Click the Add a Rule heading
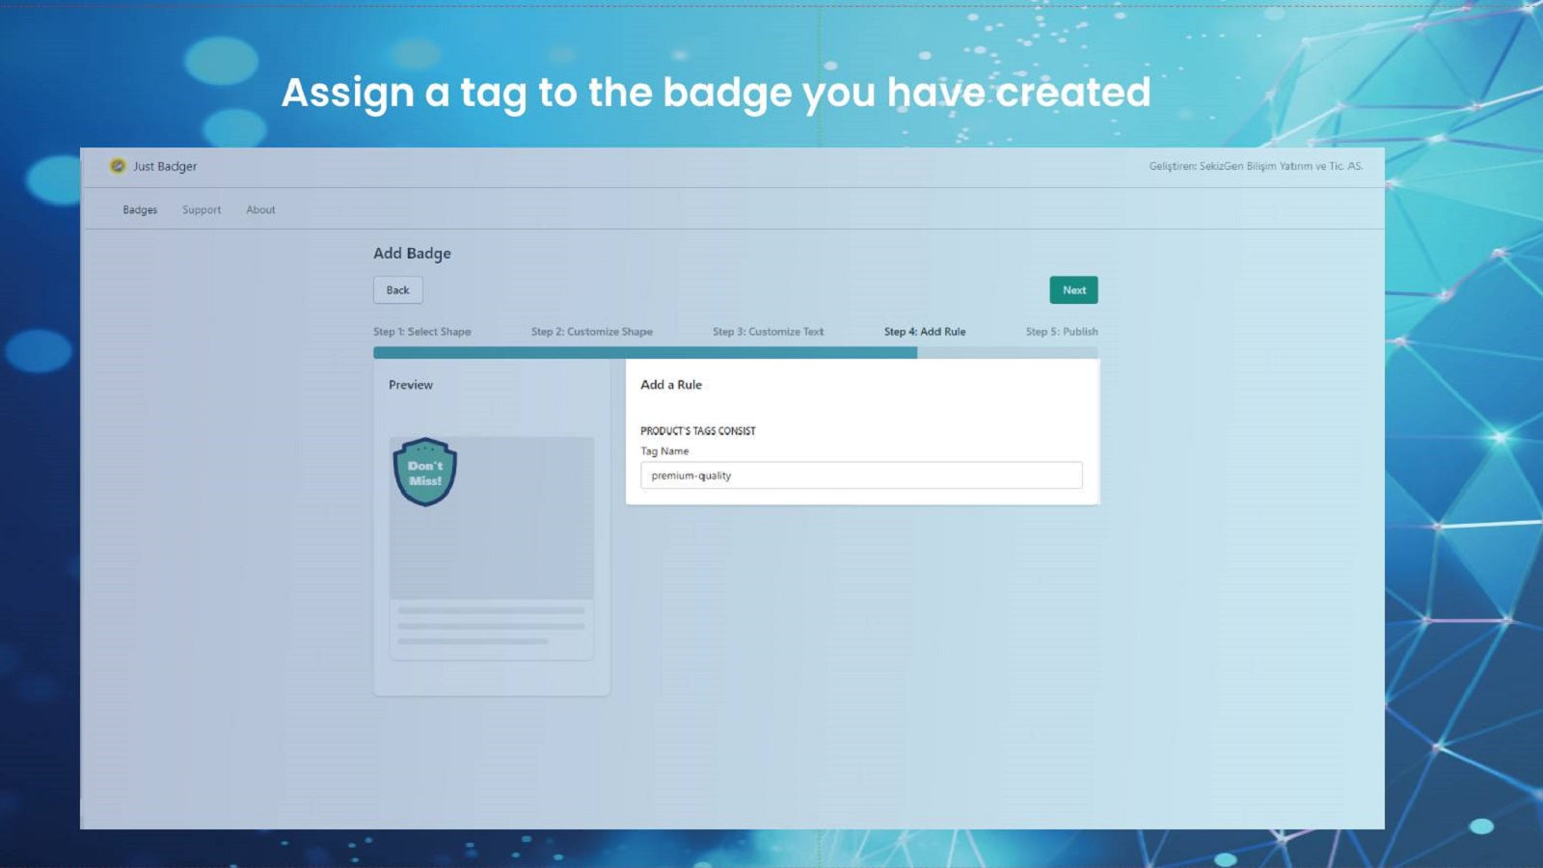Viewport: 1543px width, 868px height. (671, 385)
